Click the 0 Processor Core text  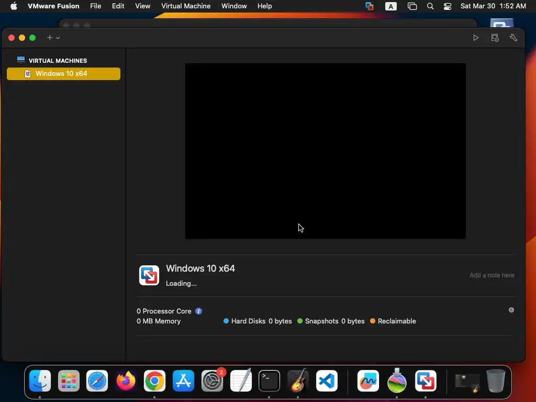(x=164, y=311)
